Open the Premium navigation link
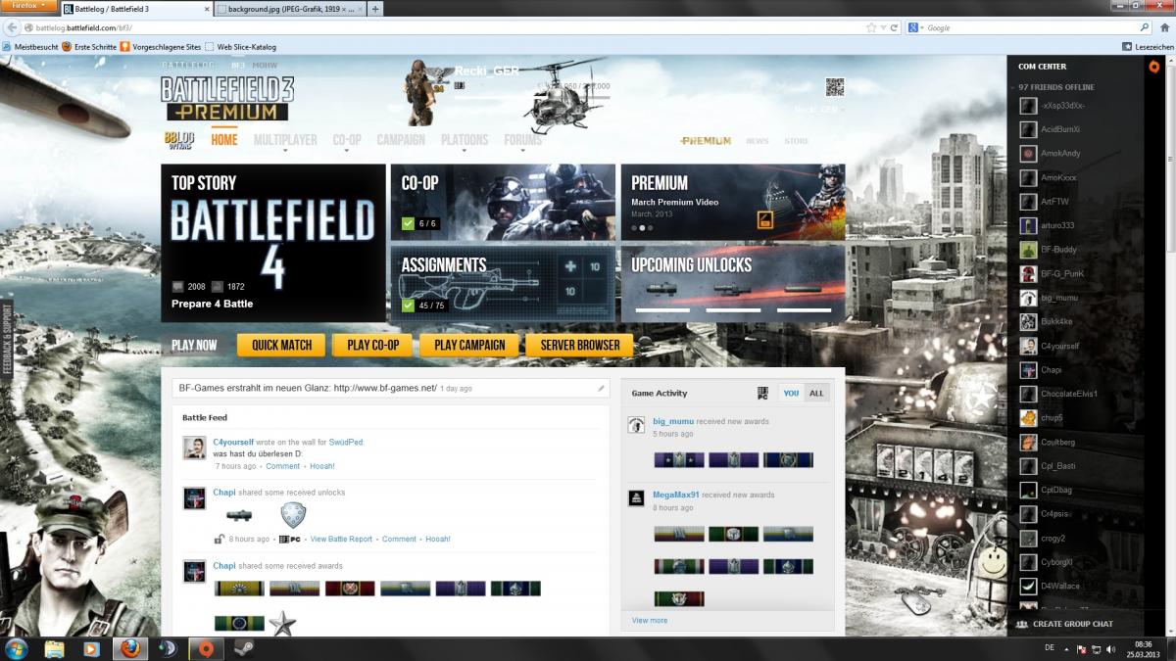The width and height of the screenshot is (1176, 661). pyautogui.click(x=706, y=141)
